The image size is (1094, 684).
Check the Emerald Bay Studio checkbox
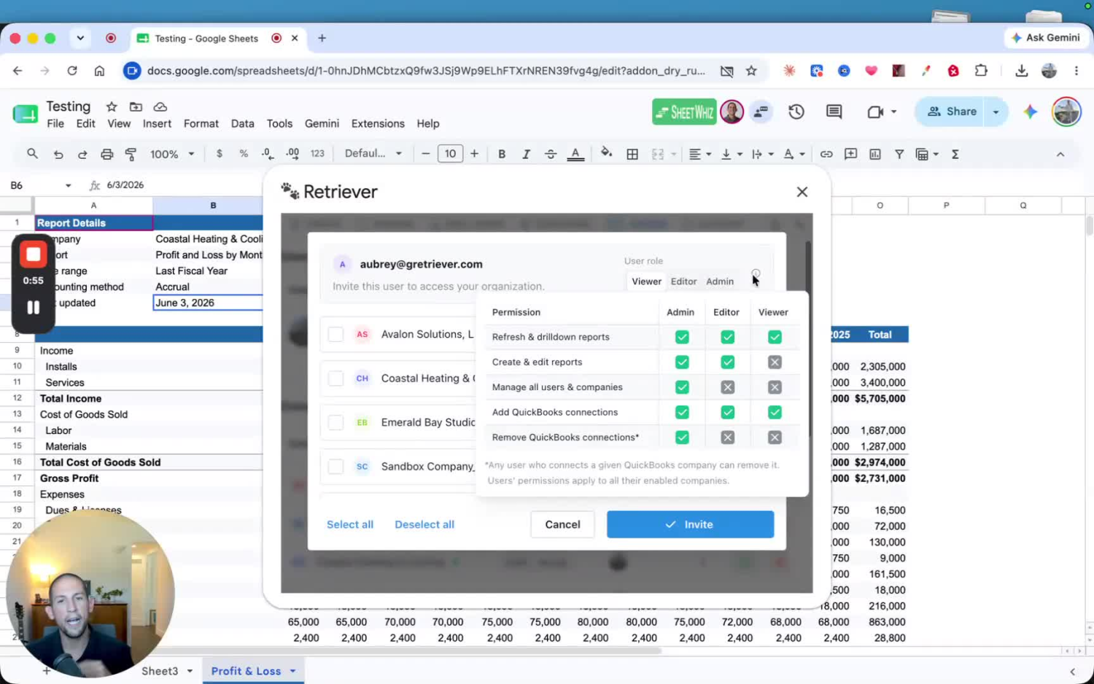[335, 422]
